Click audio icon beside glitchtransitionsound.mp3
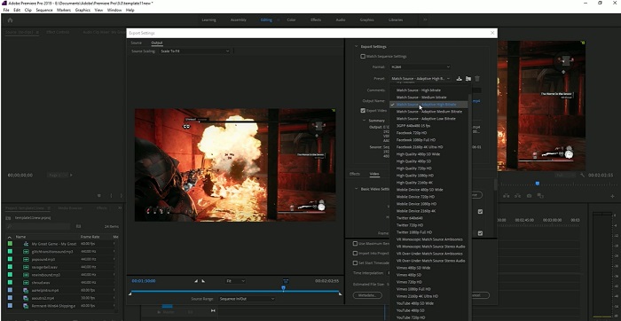Screen dimensions: 621x321 26,252
